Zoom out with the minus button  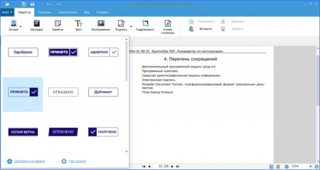point(286,167)
